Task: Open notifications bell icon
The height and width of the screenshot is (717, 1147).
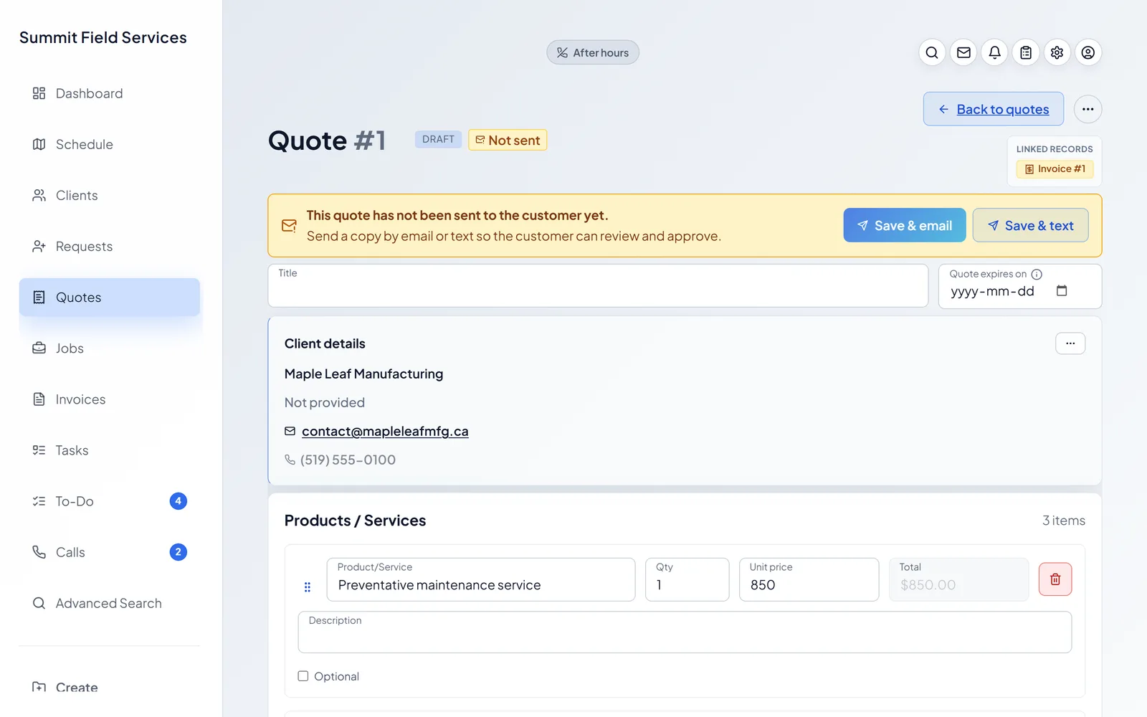Action: (994, 52)
